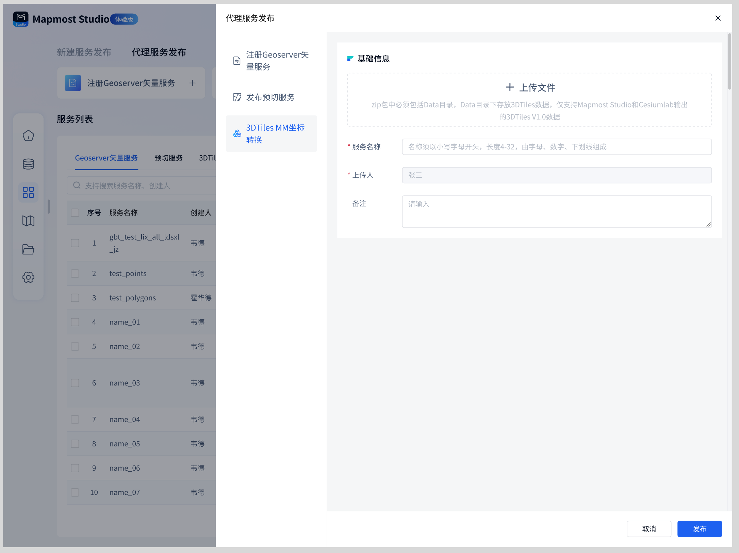Switch to the 预切服务 tab
The image size is (739, 553).
(168, 158)
